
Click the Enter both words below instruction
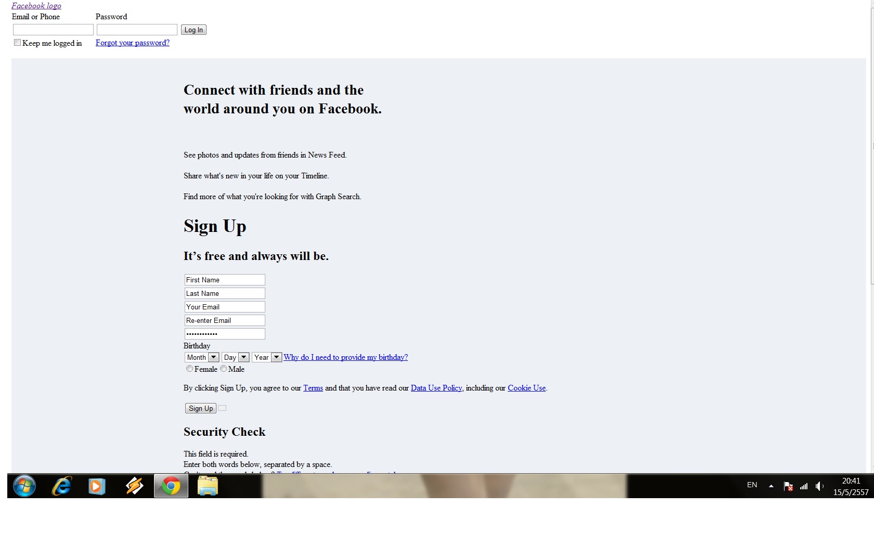[258, 464]
